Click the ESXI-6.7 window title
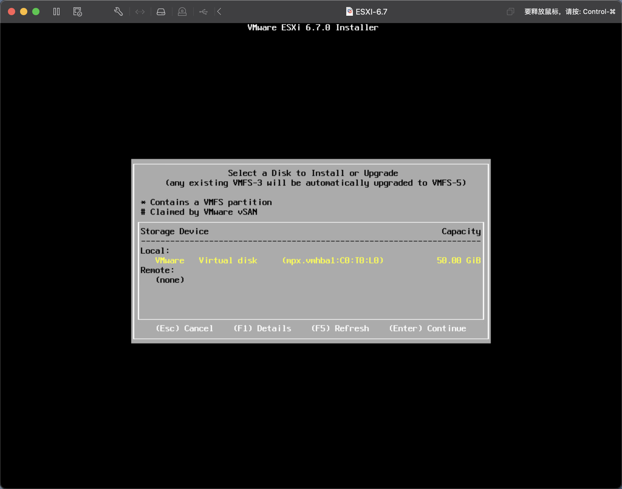Viewport: 622px width, 489px height. 371,12
